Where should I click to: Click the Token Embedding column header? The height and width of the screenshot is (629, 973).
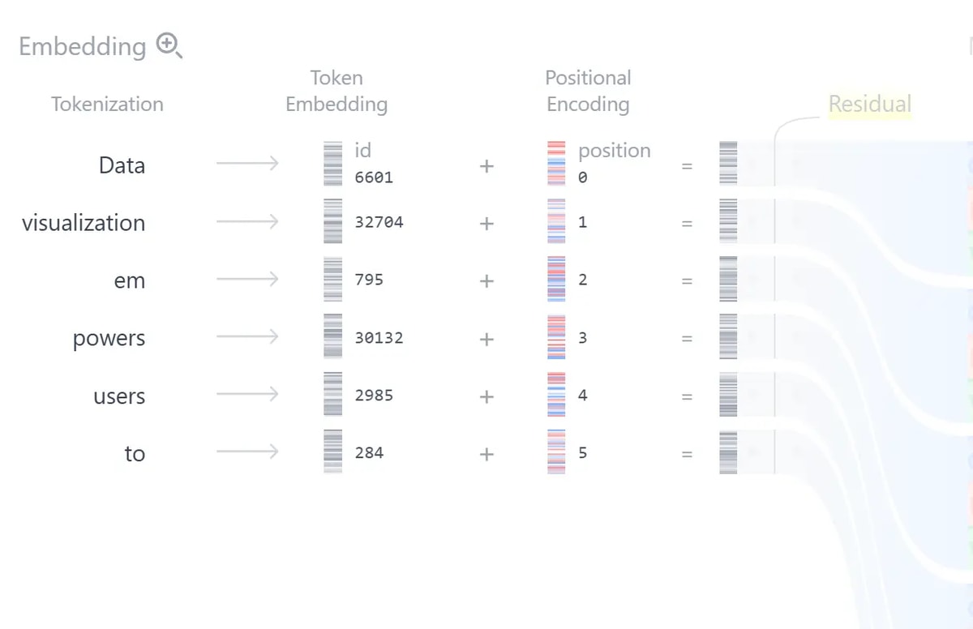pyautogui.click(x=336, y=91)
